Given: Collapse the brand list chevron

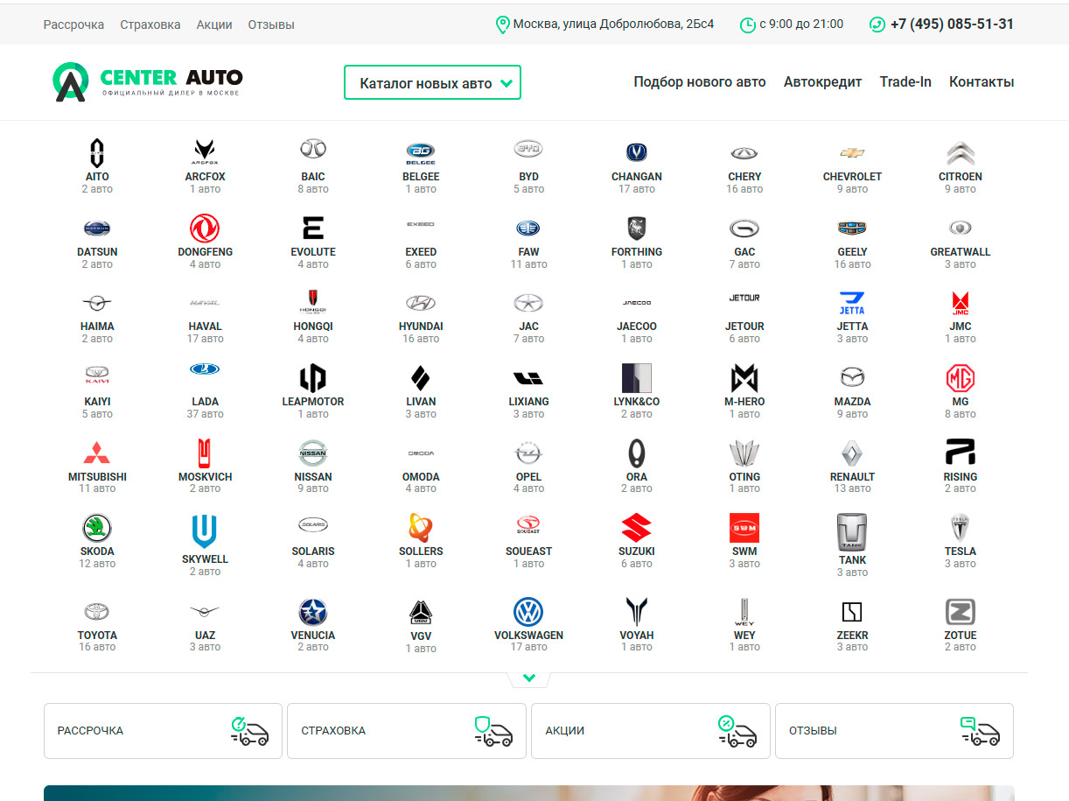Looking at the screenshot, I should coord(529,678).
